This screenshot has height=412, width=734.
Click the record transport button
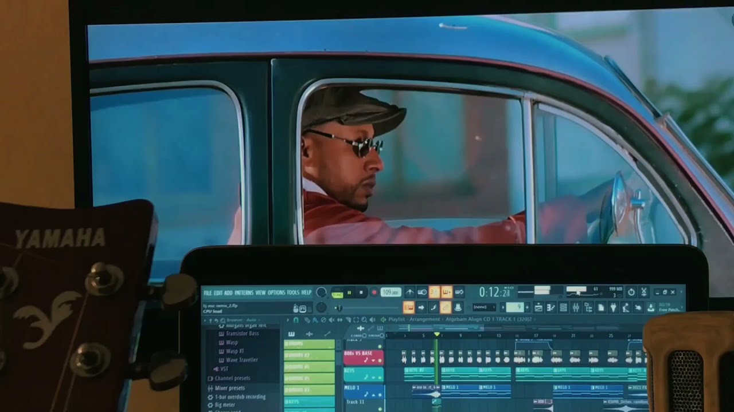(x=374, y=292)
